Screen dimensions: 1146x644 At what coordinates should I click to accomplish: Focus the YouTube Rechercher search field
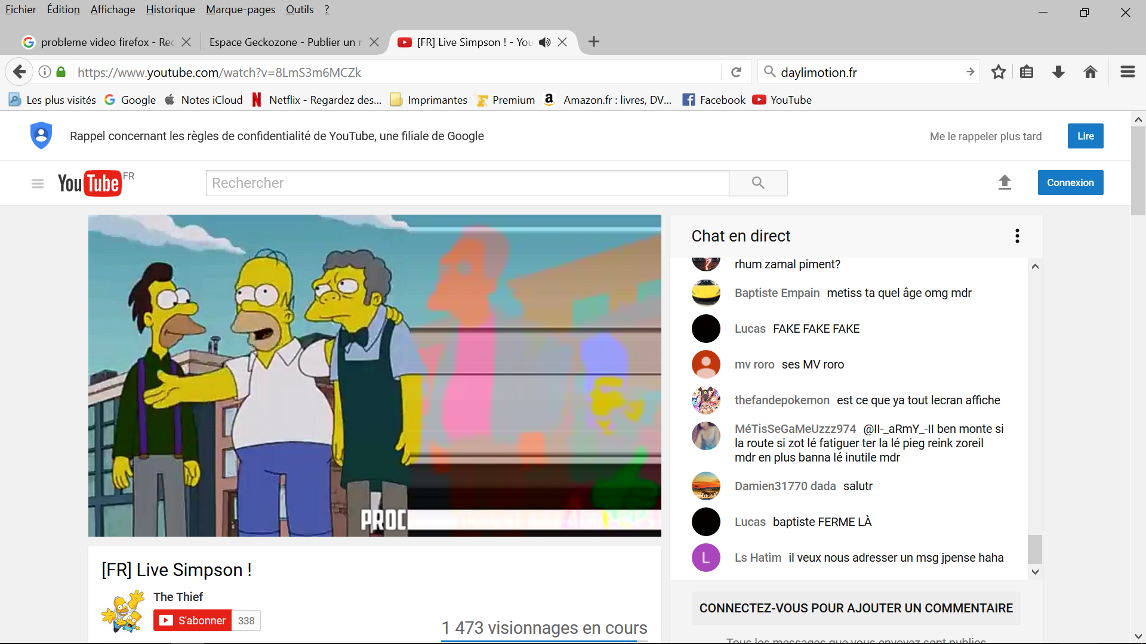pos(467,183)
